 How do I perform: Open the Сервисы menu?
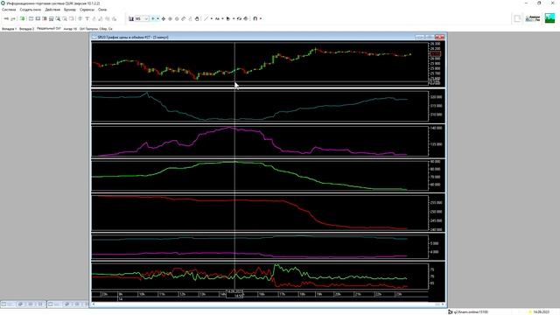87,10
